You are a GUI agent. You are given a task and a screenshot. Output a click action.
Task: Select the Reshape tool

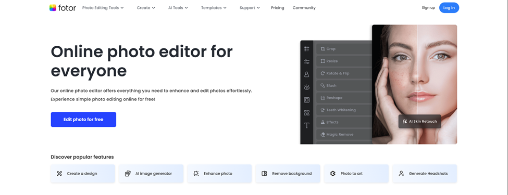click(344, 98)
